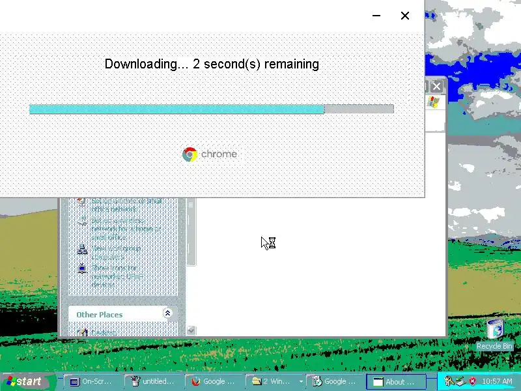Click the sidebar scrollbar thumb
This screenshot has width=521, height=391.
(191, 232)
